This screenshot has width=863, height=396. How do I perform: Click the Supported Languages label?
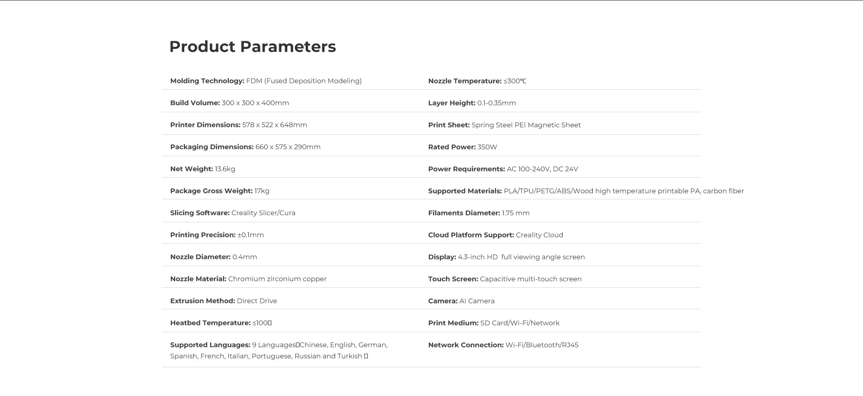click(x=210, y=345)
